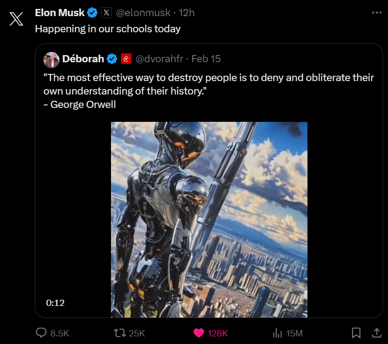388x344 pixels.
Task: Toggle the bookmark icon for this post
Action: pos(356,333)
